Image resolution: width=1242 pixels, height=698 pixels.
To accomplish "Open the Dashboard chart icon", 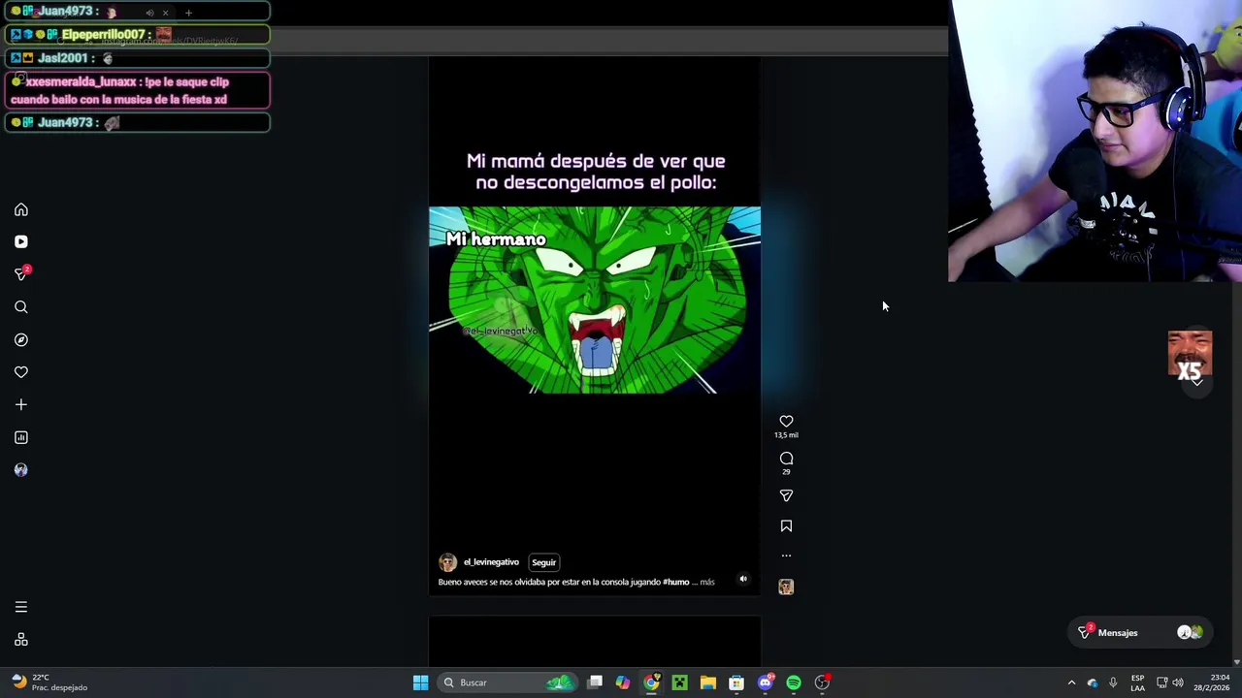I will coord(21,437).
